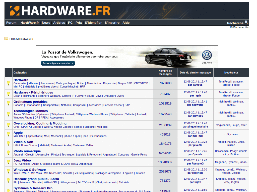
Task: Open Prix in the navigation bar
Action: click(79, 23)
